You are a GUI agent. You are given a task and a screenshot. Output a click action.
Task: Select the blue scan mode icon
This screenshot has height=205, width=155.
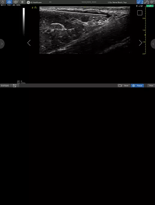tap(9, 2)
